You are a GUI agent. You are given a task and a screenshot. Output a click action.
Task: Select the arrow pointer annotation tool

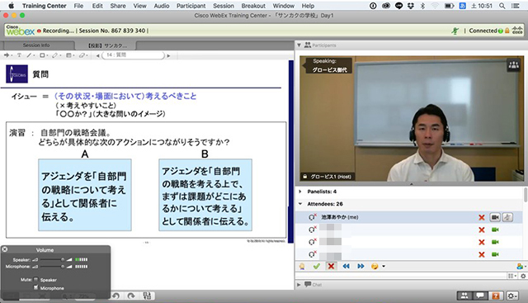tap(7, 55)
